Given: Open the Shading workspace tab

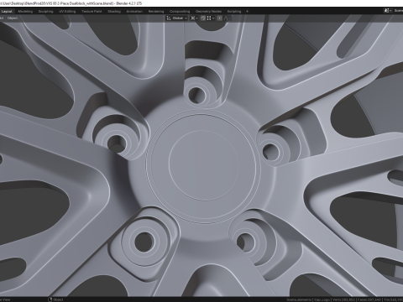Looking at the screenshot, I should tap(114, 12).
